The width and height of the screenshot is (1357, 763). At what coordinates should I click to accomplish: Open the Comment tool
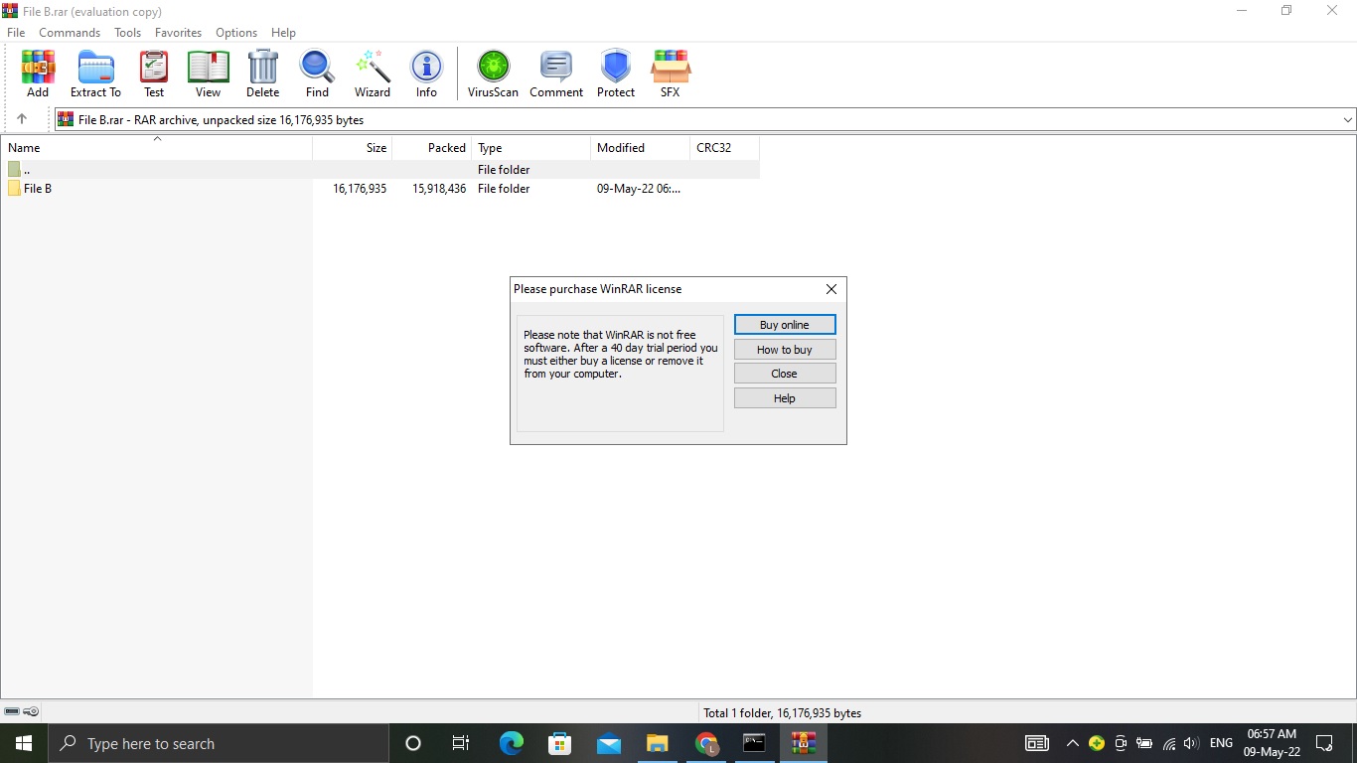click(555, 72)
